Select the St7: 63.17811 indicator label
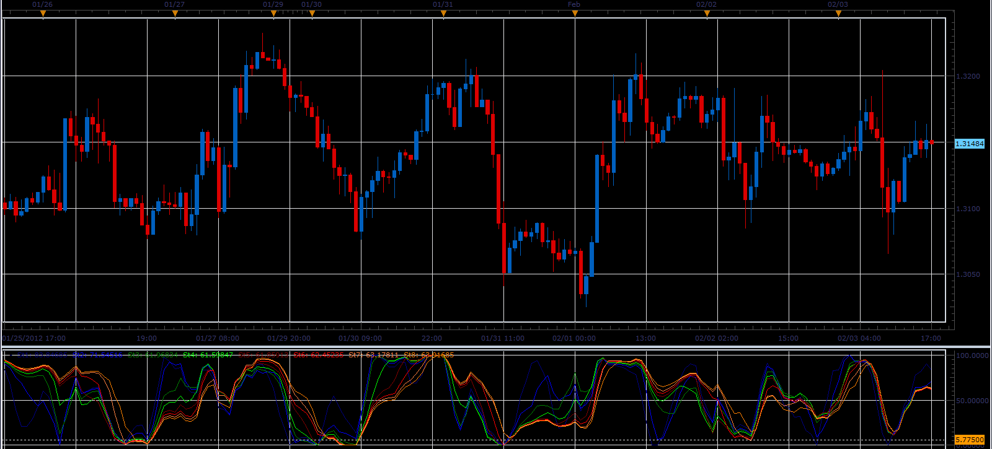Image resolution: width=992 pixels, height=449 pixels. coord(373,355)
